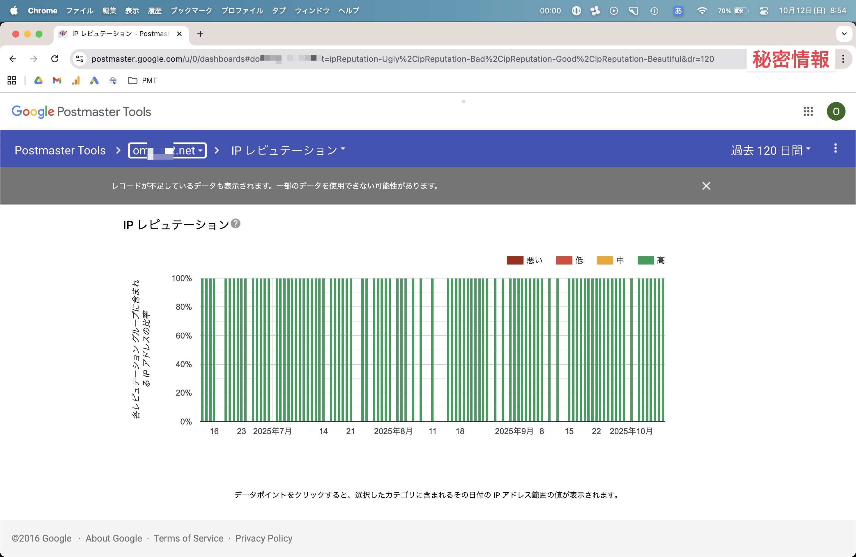Screen dimensions: 856x557
Task: Open the ブックマーク menu in menu bar
Action: tap(191, 10)
